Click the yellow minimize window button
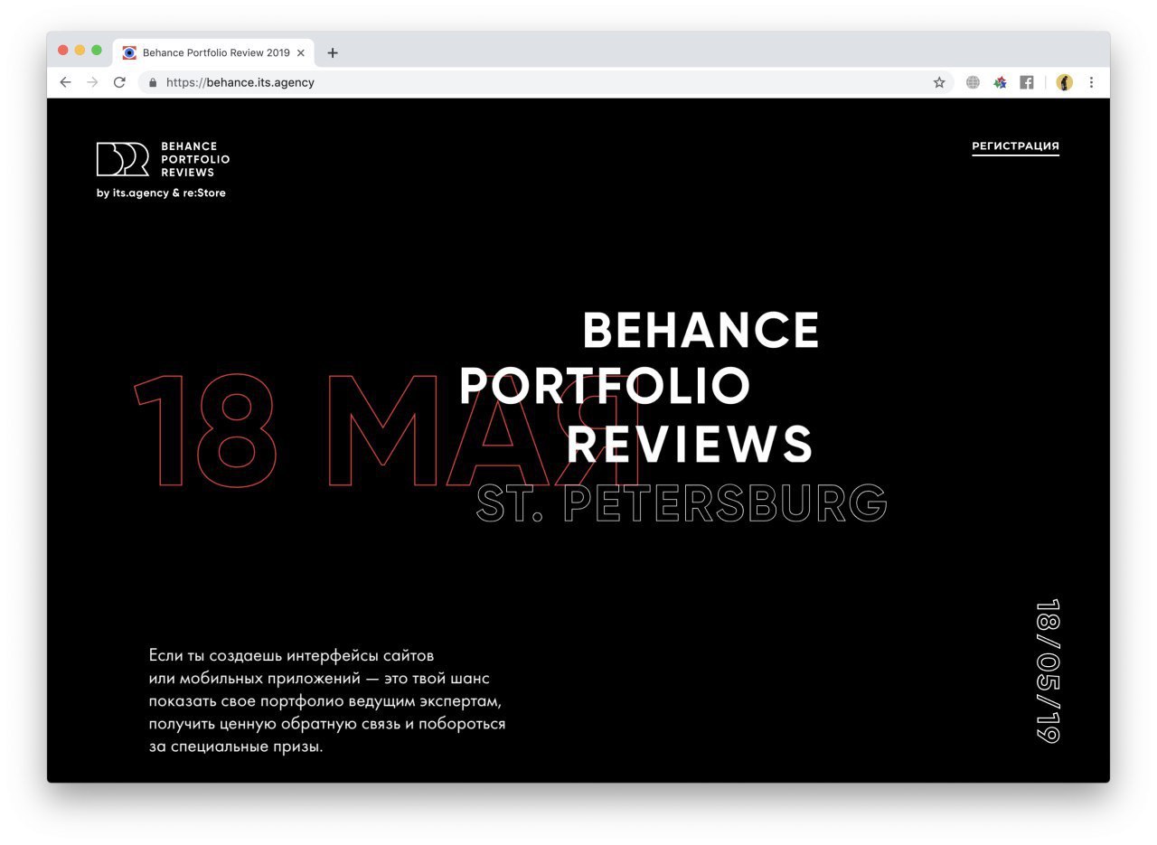 [x=80, y=51]
